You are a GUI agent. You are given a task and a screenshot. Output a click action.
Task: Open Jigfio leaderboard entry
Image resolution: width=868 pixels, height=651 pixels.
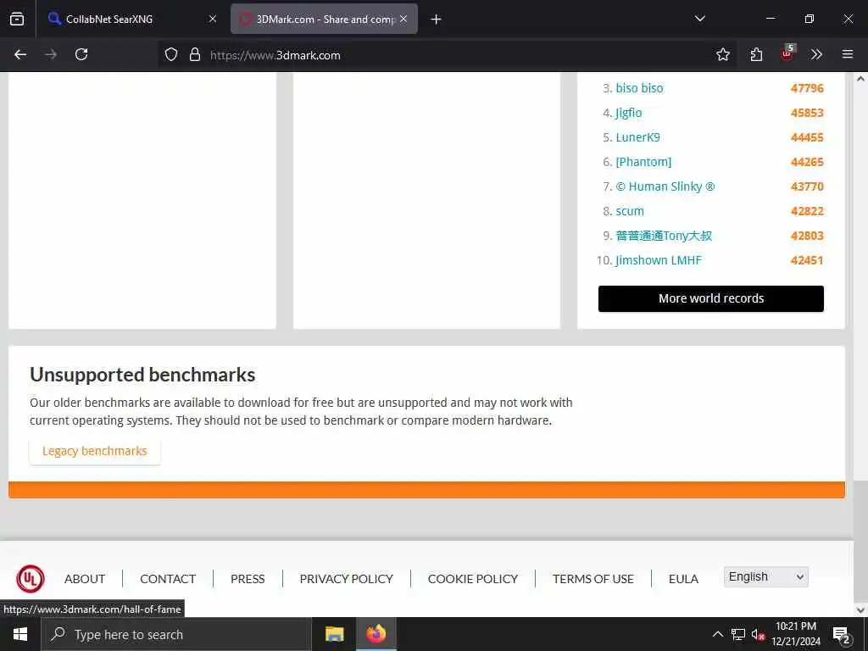coord(629,113)
